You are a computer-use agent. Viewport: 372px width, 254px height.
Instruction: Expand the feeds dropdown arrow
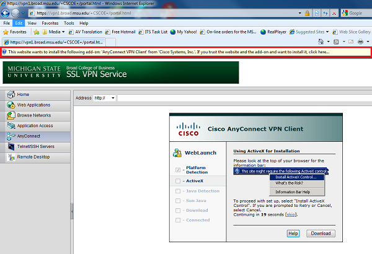pos(343,42)
